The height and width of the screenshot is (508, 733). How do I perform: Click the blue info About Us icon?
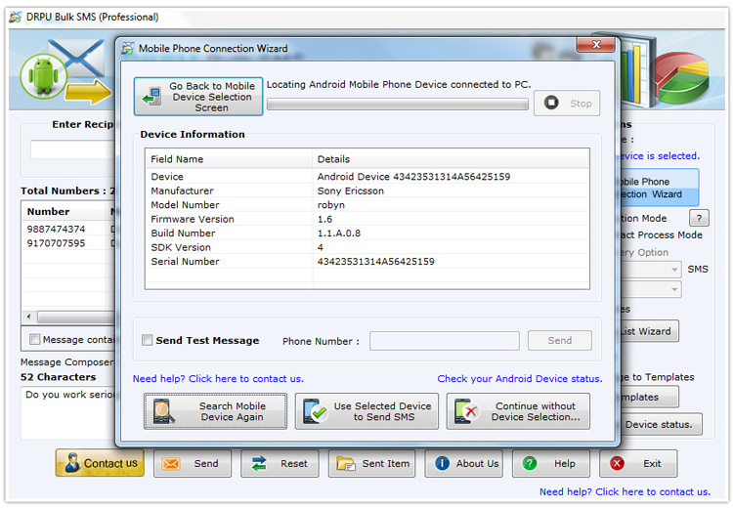(442, 463)
